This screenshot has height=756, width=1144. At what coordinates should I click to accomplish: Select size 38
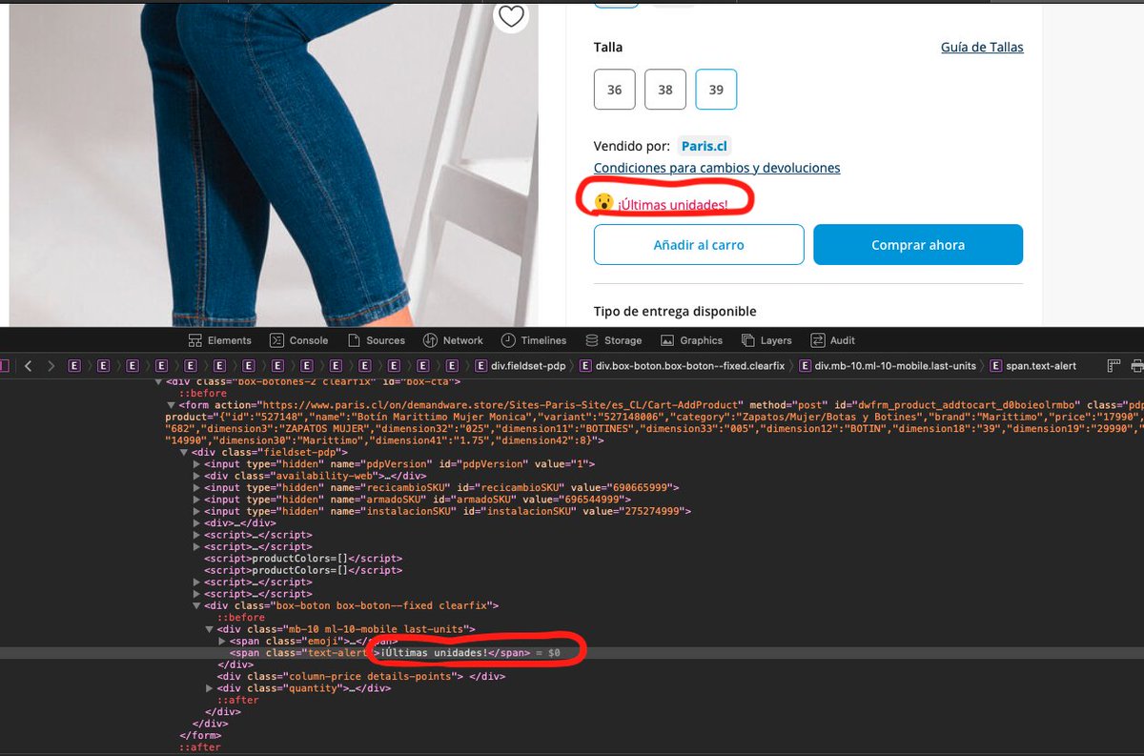[665, 90]
